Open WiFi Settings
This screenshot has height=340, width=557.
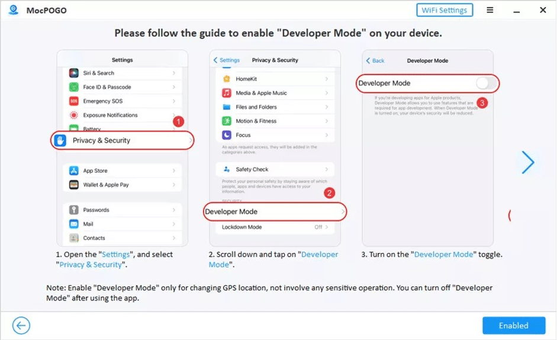445,10
